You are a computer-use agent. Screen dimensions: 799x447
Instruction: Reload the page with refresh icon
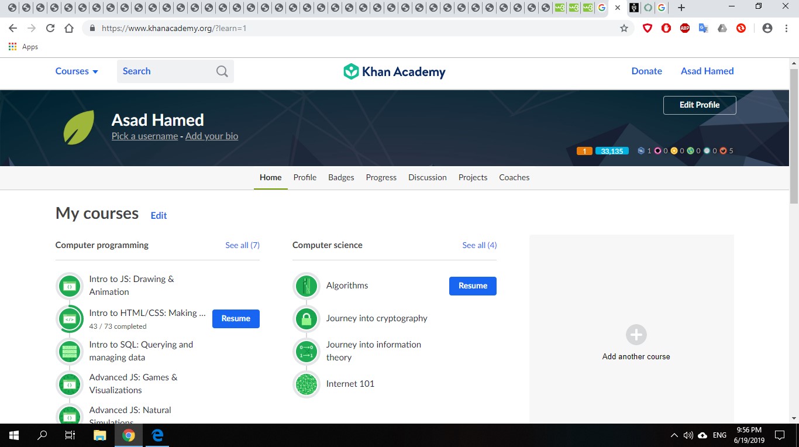click(50, 28)
